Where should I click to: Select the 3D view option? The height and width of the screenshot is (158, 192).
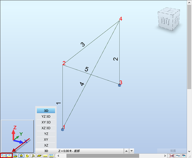click(46, 111)
